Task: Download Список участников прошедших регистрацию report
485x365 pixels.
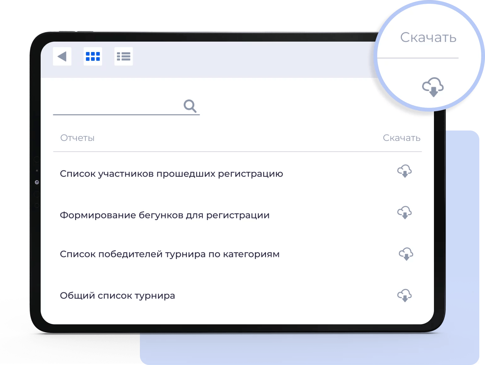Action: tap(405, 171)
